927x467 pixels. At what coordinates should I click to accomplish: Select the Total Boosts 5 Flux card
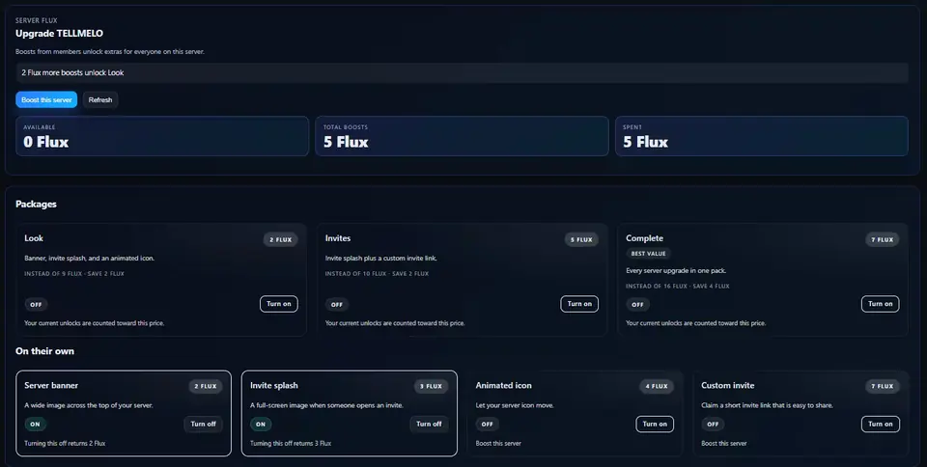(462, 136)
